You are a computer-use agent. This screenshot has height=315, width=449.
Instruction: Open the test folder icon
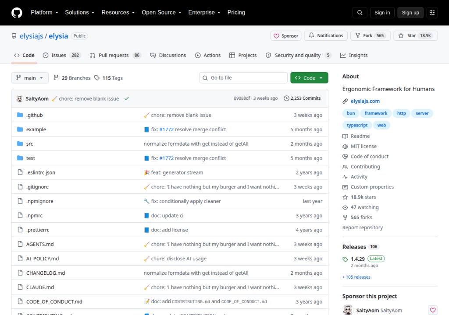(20, 158)
